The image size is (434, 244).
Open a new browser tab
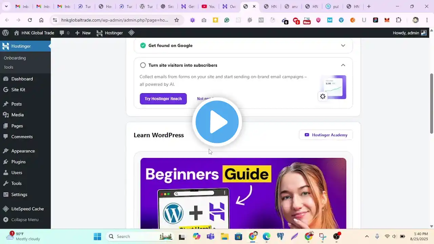[369, 6]
